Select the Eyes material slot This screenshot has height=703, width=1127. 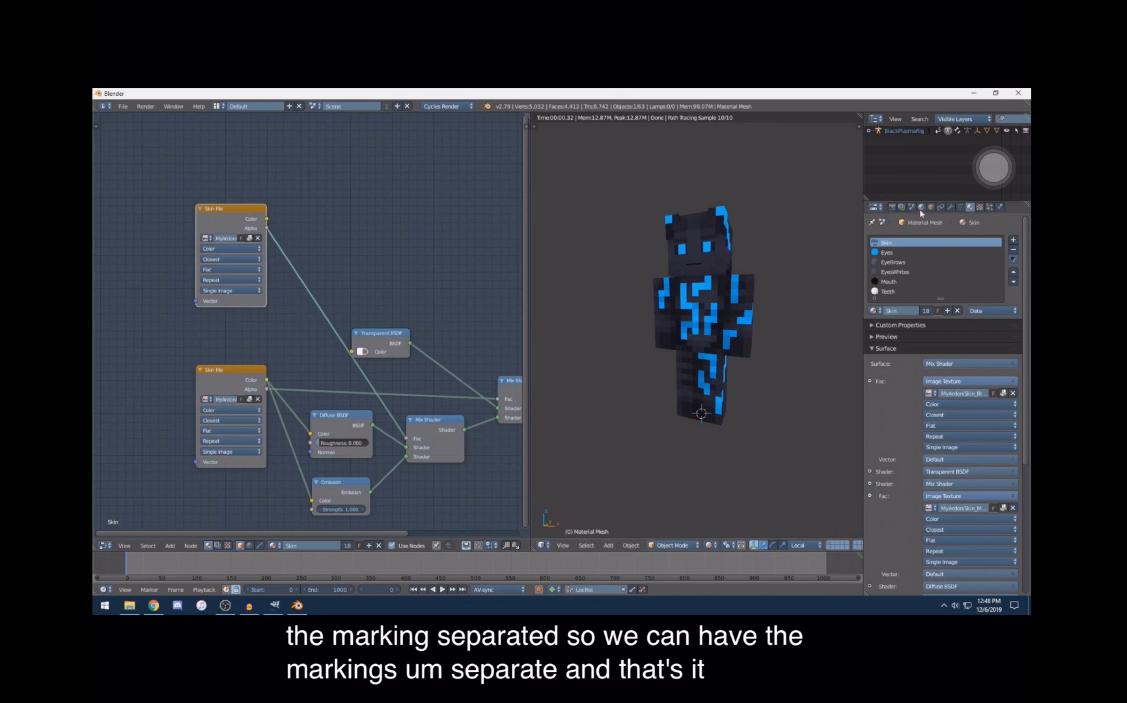(935, 253)
